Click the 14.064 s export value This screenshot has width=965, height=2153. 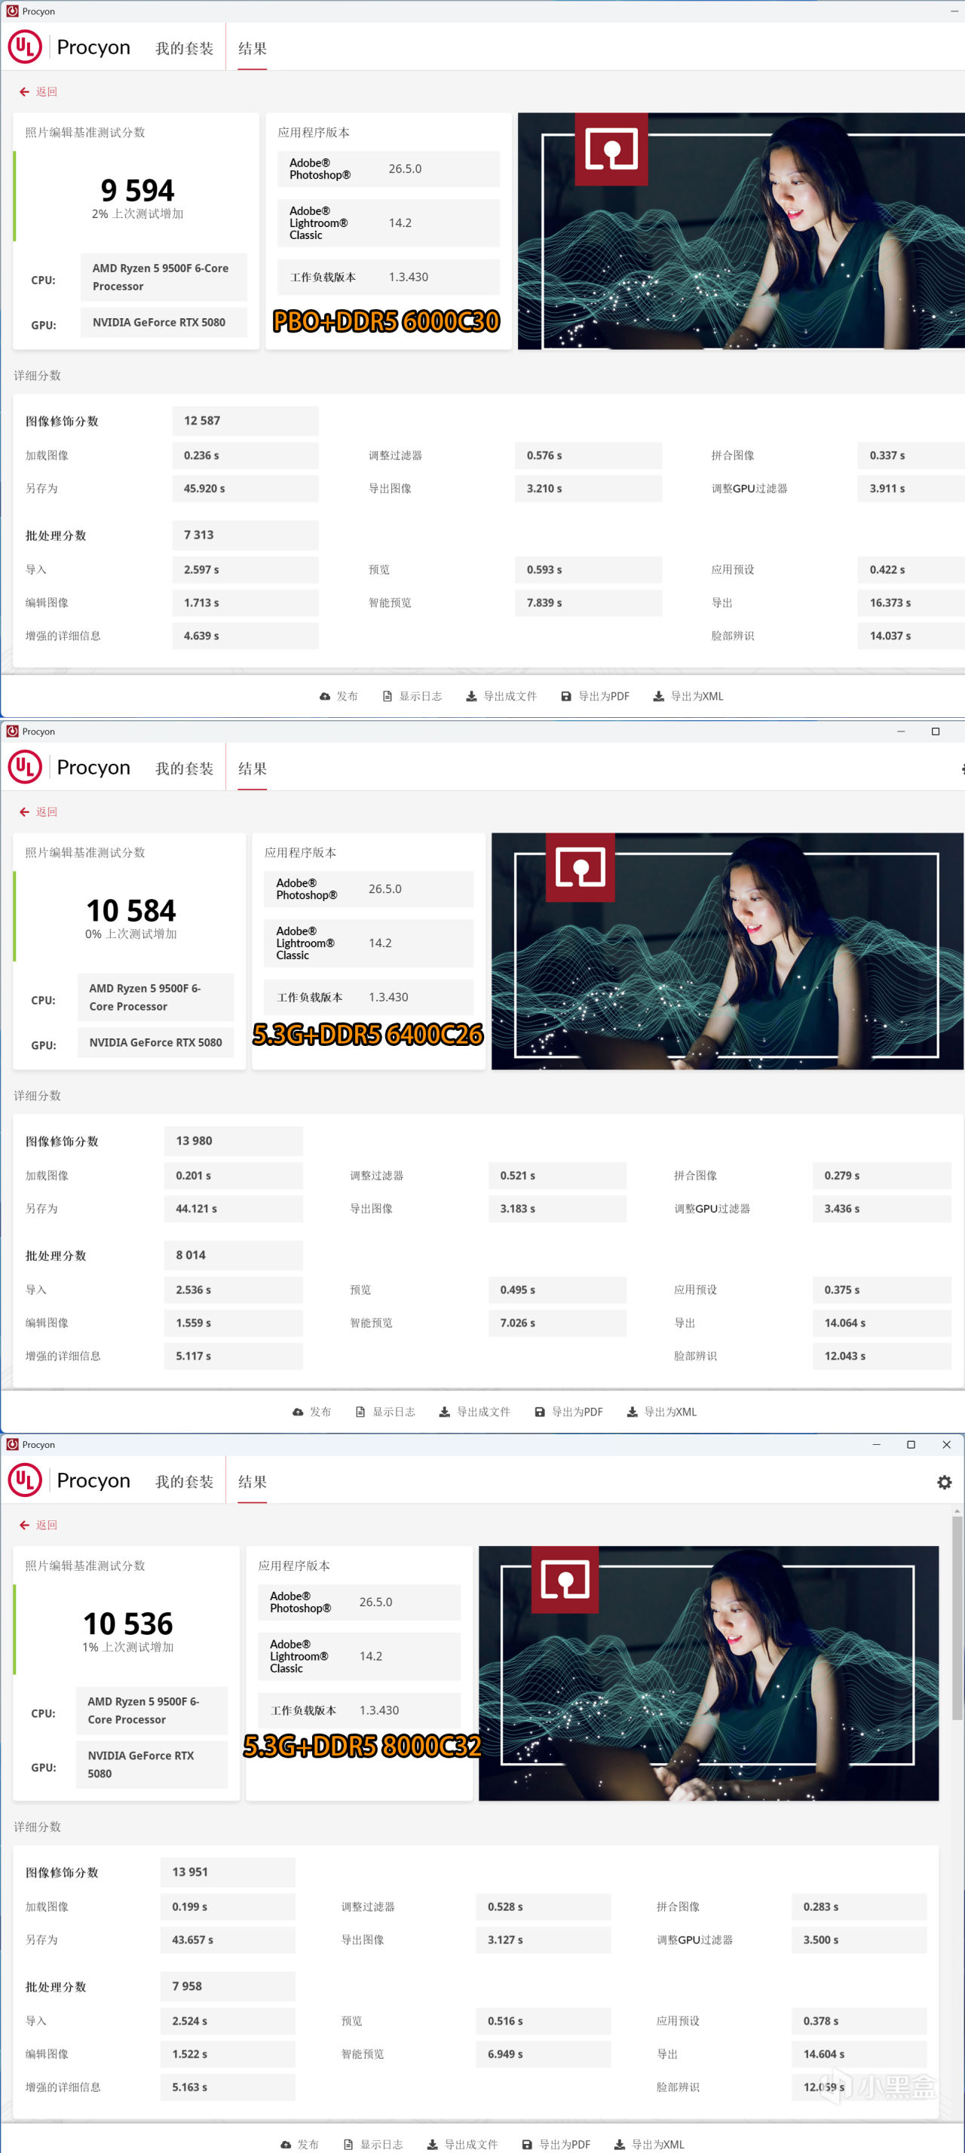881,1323
